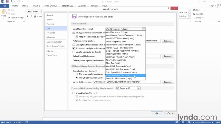
Task: Adjust the zoom slider in status bar
Action: point(203,123)
